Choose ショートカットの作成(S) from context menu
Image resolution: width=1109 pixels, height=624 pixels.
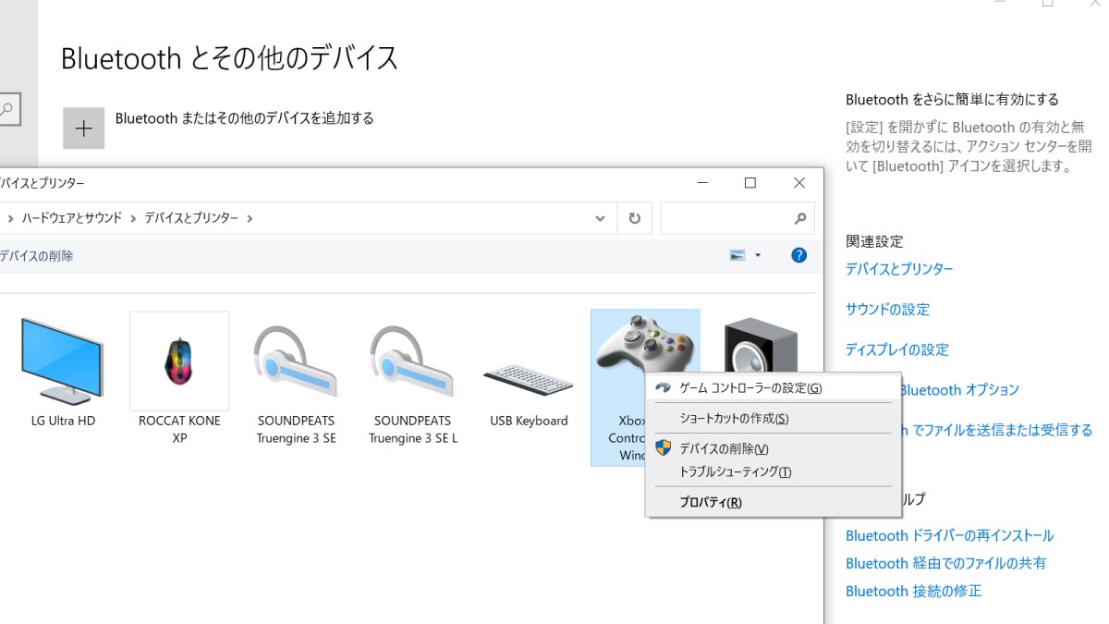click(773, 418)
